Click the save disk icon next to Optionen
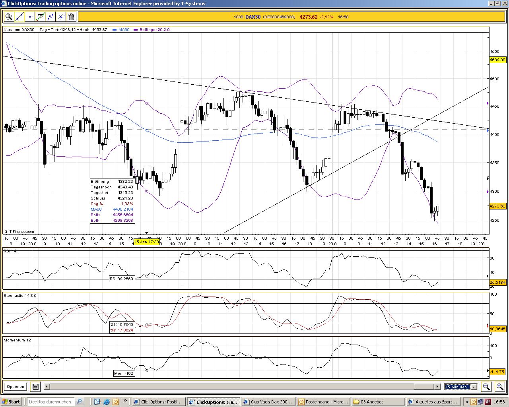This screenshot has width=509, height=407. 35,386
